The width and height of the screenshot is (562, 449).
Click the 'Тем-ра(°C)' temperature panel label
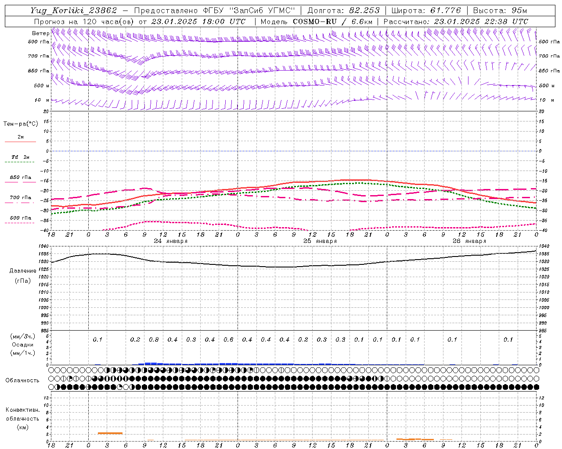21,124
